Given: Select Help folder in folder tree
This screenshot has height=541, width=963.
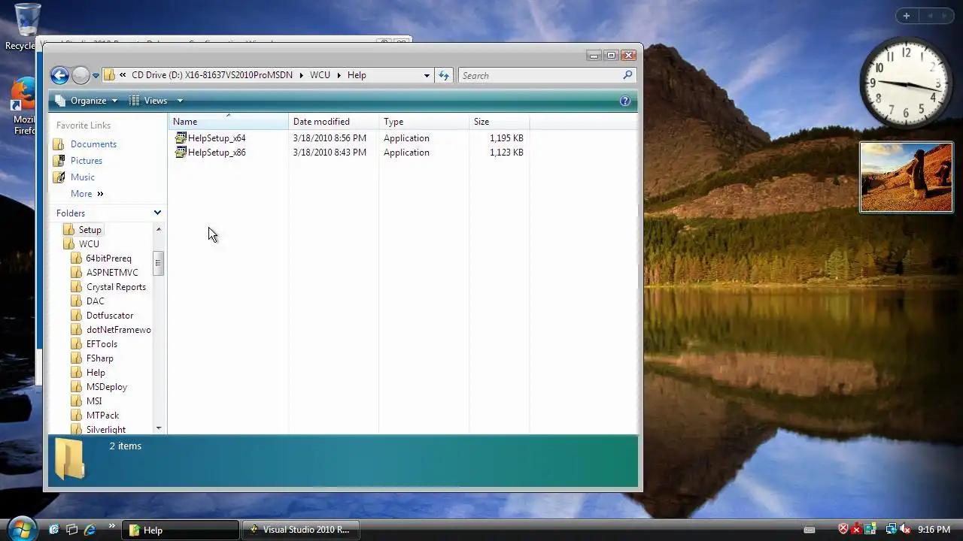Looking at the screenshot, I should [x=96, y=373].
